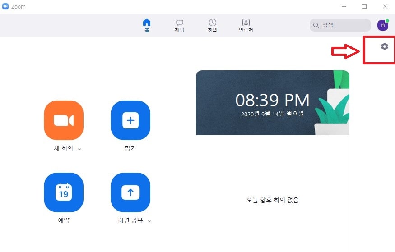Switch to the 홈 tab
The width and height of the screenshot is (395, 252).
pyautogui.click(x=147, y=26)
